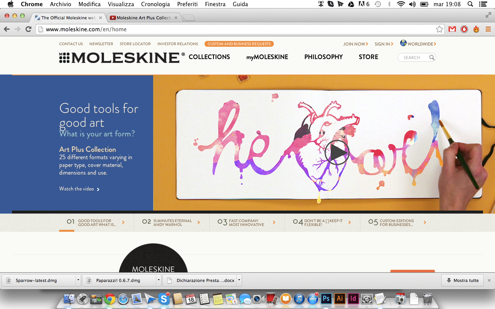This screenshot has height=309, width=495.
Task: Click the Watch the video link
Action: tap(79, 189)
